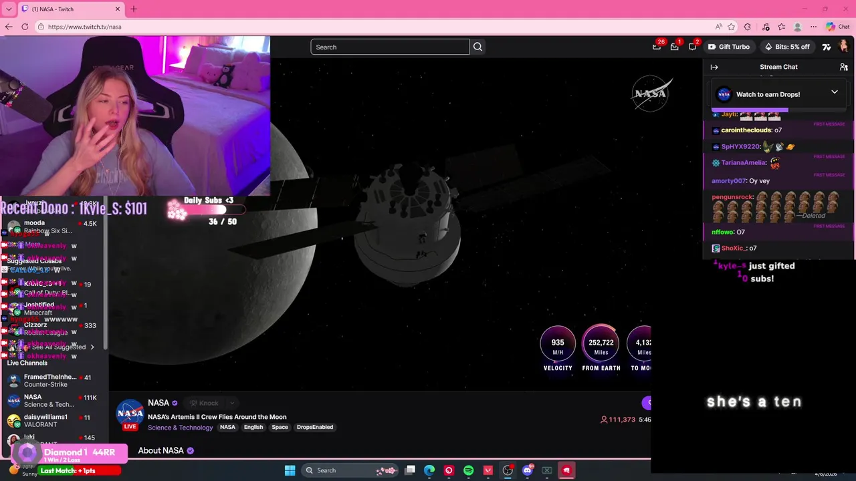Open the Favorites list icon

coord(781,27)
